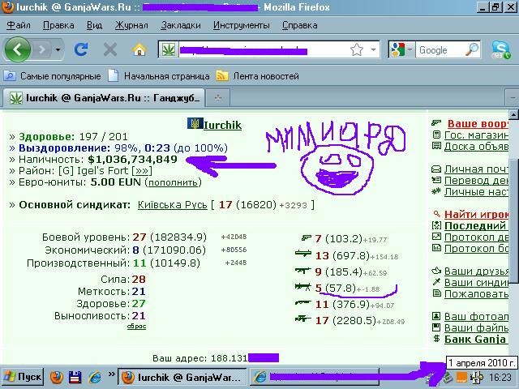Viewport: 519px width, 389px height.
Task: Open the search engine selector dropdown
Action: coord(401,50)
